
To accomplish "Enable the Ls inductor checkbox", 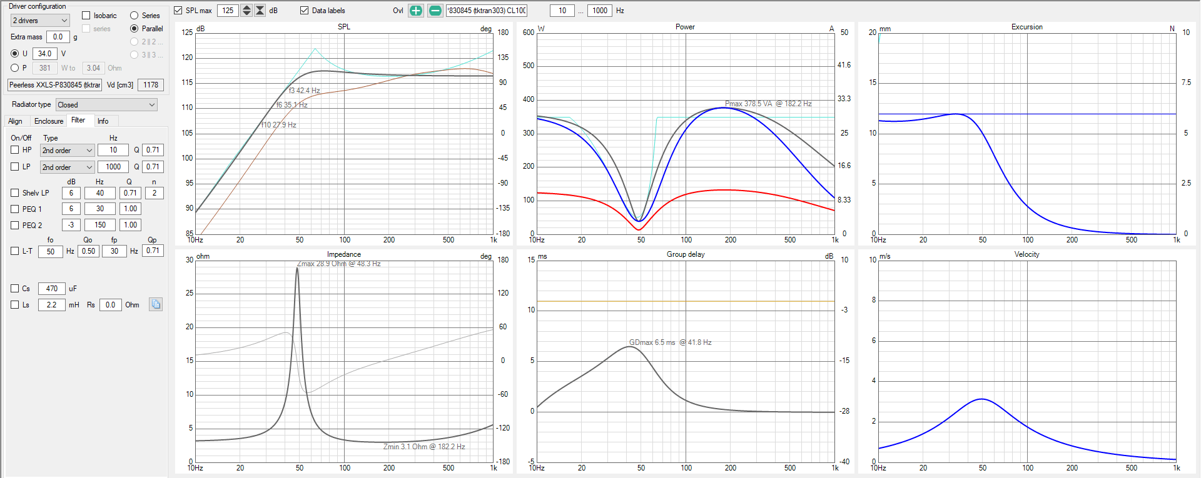I will 15,305.
